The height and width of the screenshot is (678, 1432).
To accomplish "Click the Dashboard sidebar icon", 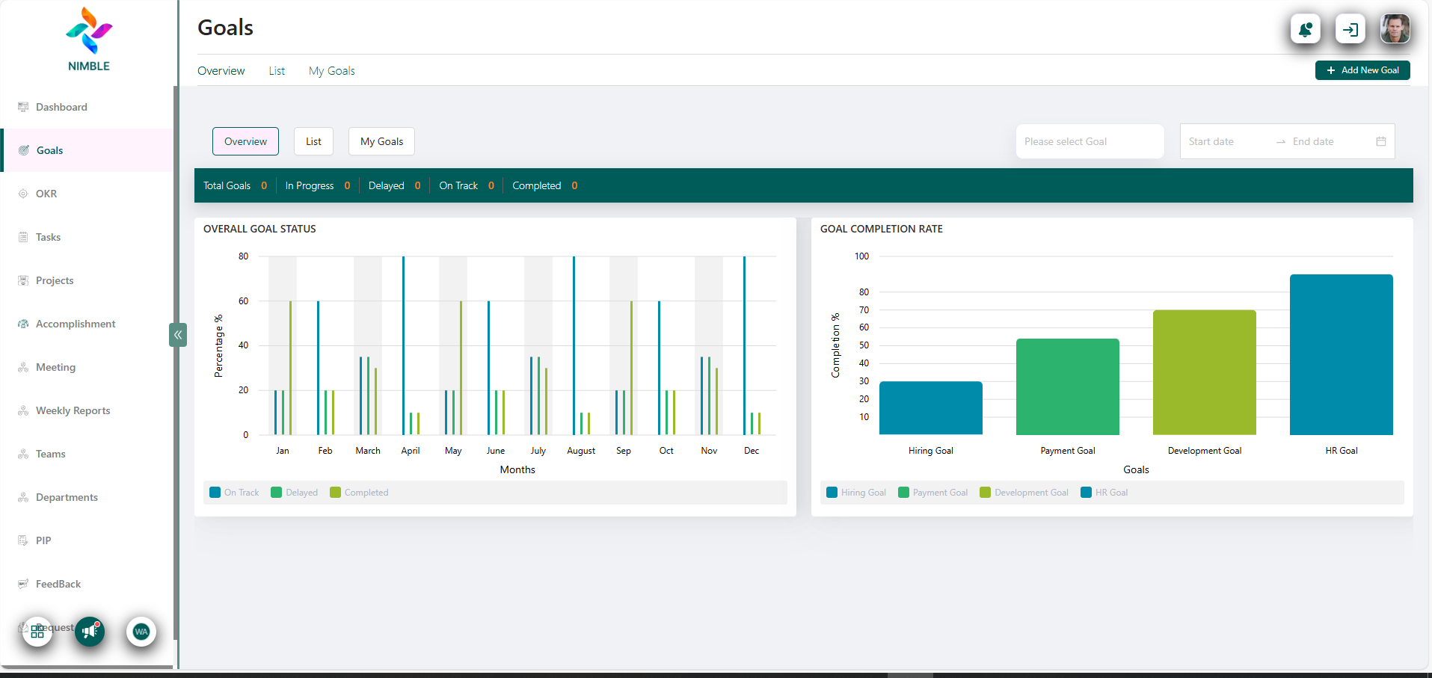I will [x=23, y=107].
